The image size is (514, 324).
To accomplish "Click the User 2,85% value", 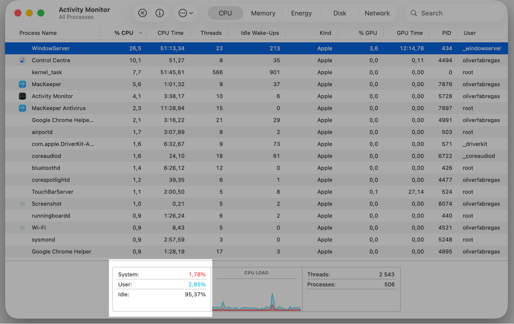I will click(197, 285).
